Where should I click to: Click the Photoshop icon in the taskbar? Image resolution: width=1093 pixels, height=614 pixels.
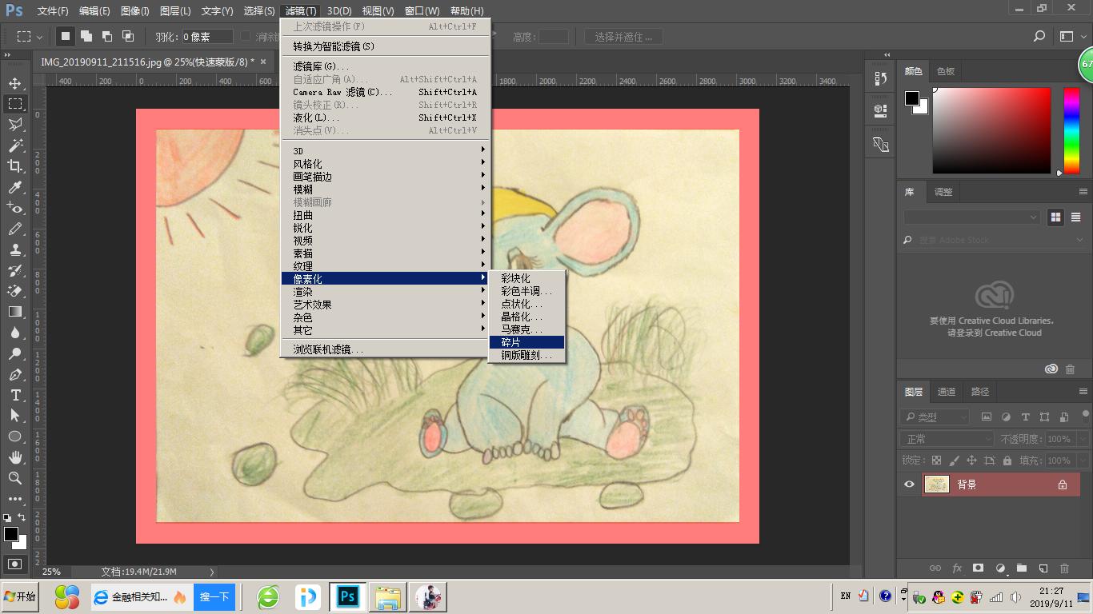[x=347, y=596]
